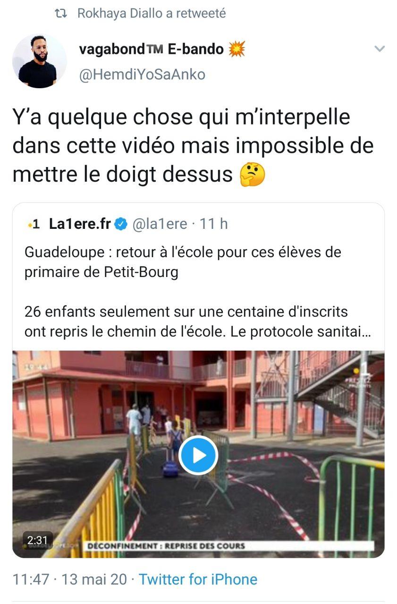Click the La1ere.fr logo icon
This screenshot has height=604, width=397.
[34, 224]
